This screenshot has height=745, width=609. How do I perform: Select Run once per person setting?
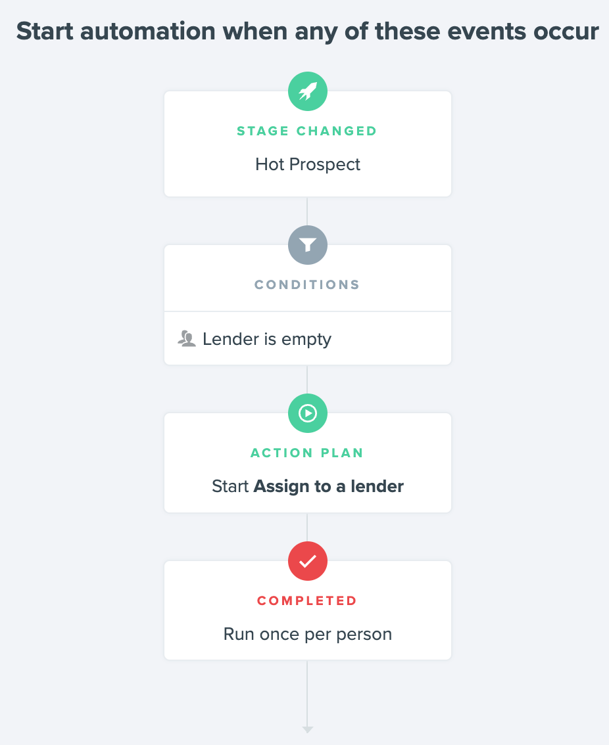307,634
